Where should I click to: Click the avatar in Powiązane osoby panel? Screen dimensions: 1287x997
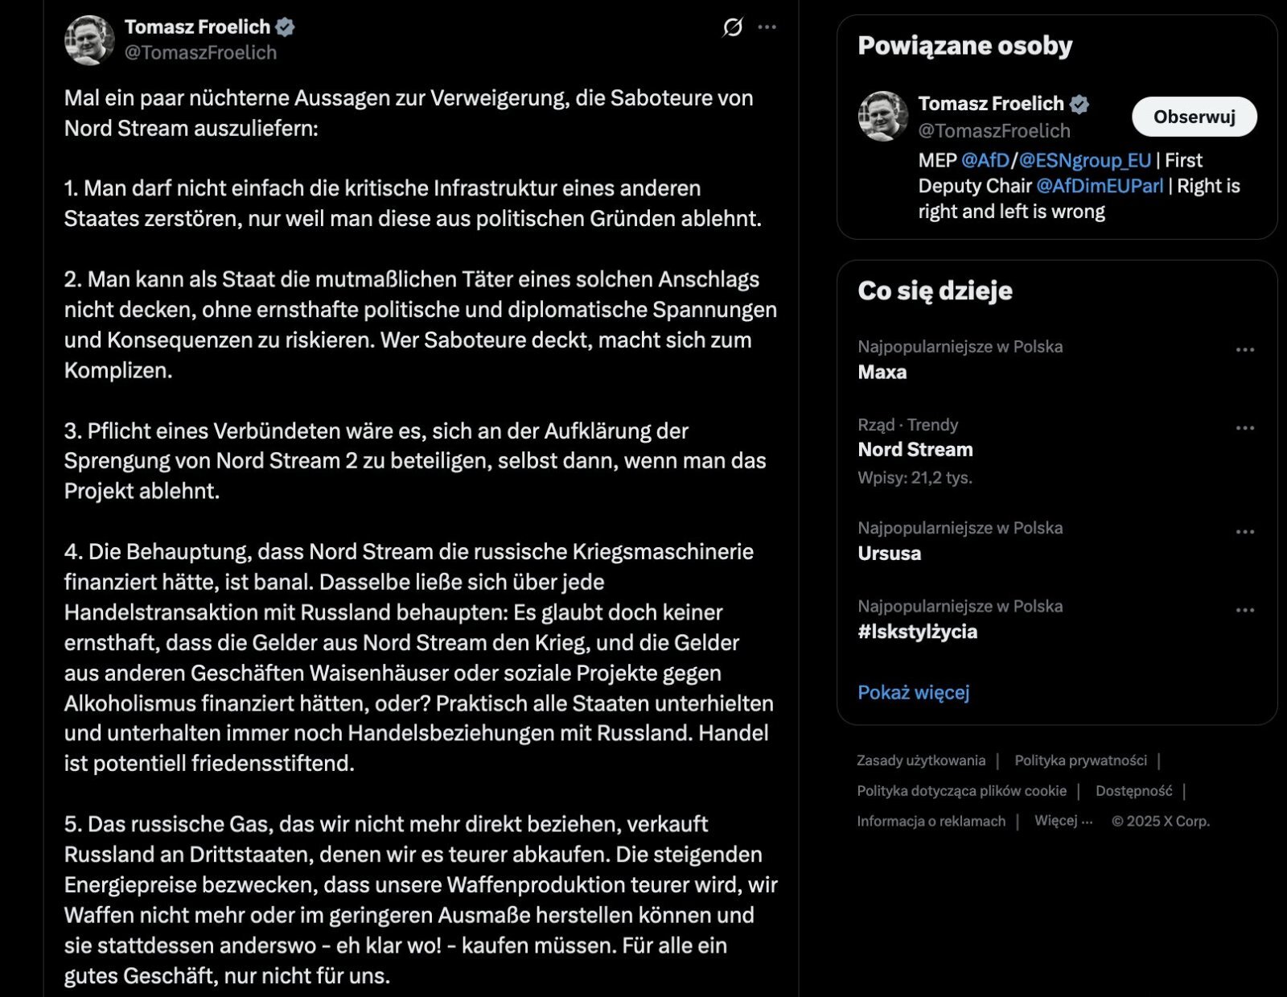pyautogui.click(x=883, y=116)
